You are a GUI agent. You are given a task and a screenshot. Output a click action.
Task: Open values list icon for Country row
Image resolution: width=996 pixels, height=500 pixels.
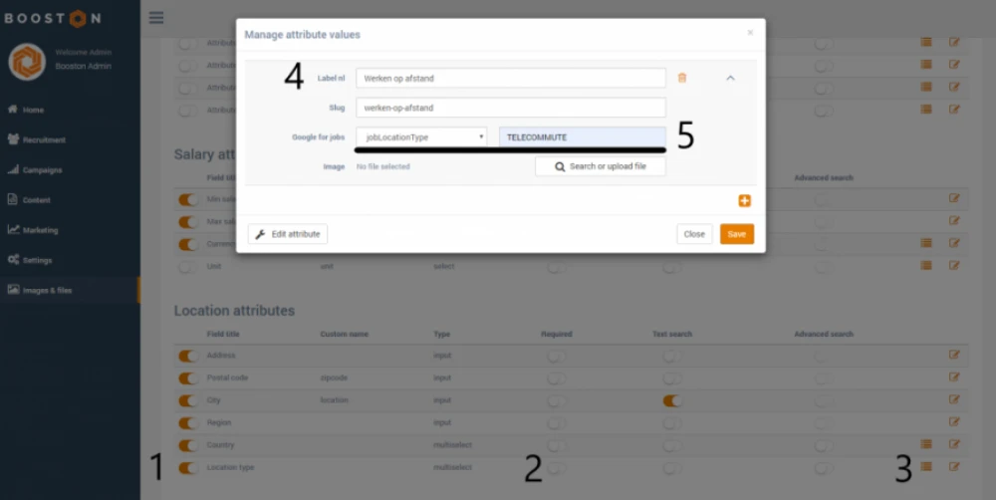click(926, 444)
